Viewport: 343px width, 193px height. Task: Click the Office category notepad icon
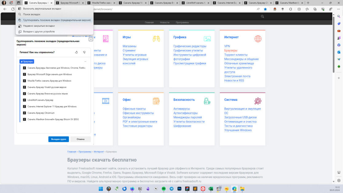[156, 101]
